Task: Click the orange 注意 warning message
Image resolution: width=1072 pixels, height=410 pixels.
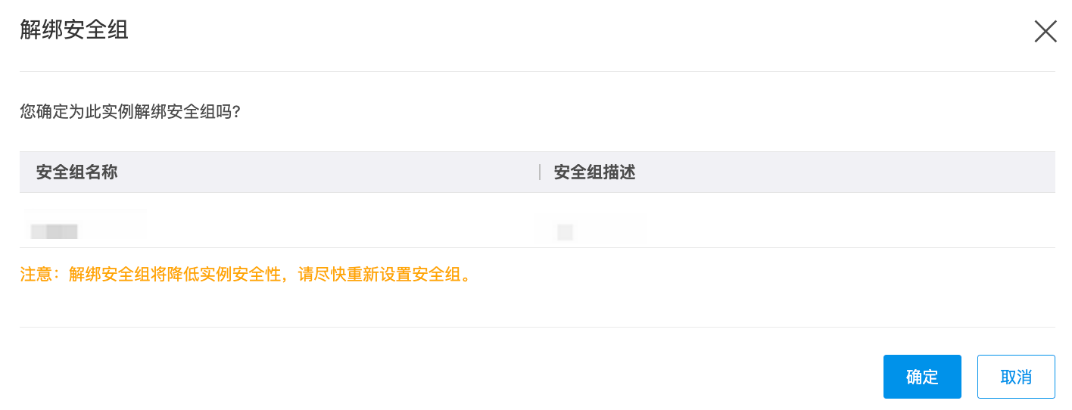Action: tap(247, 274)
